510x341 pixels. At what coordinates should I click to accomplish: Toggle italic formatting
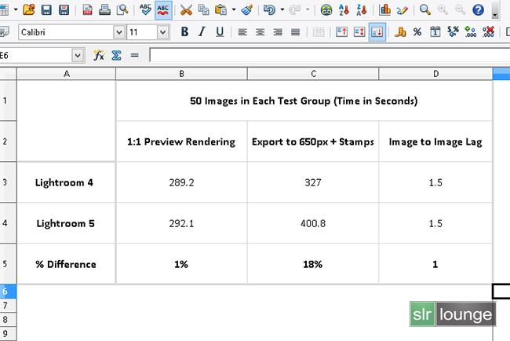[202, 32]
